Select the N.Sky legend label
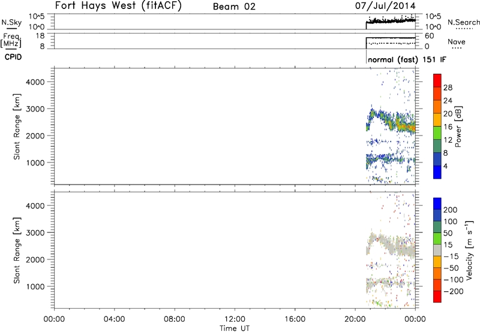Viewport: 480px width, 332px height. click(x=11, y=22)
